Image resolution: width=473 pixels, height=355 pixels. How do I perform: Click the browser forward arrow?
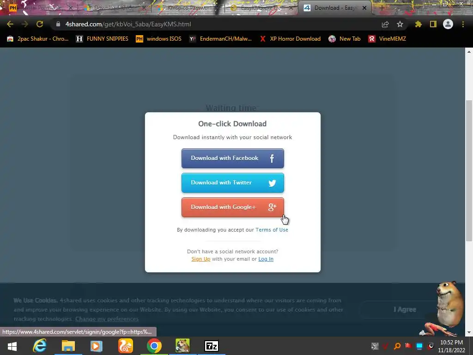pyautogui.click(x=25, y=24)
